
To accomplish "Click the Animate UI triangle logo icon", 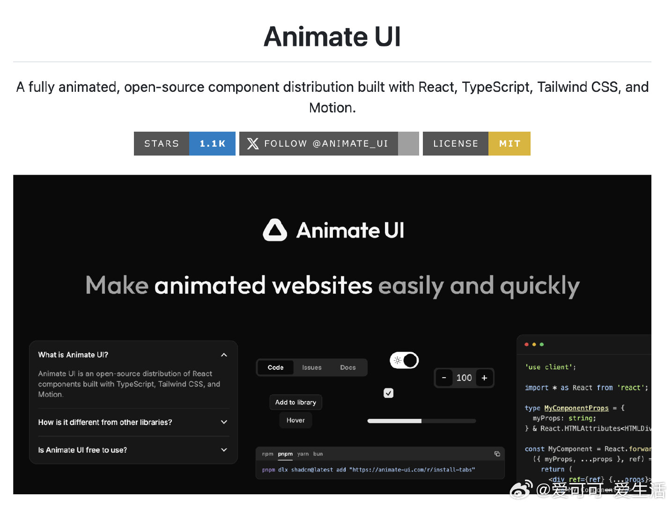I will [275, 230].
